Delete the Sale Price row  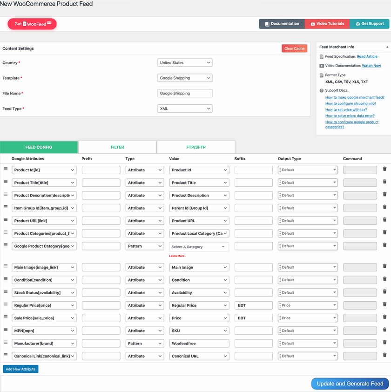click(384, 317)
